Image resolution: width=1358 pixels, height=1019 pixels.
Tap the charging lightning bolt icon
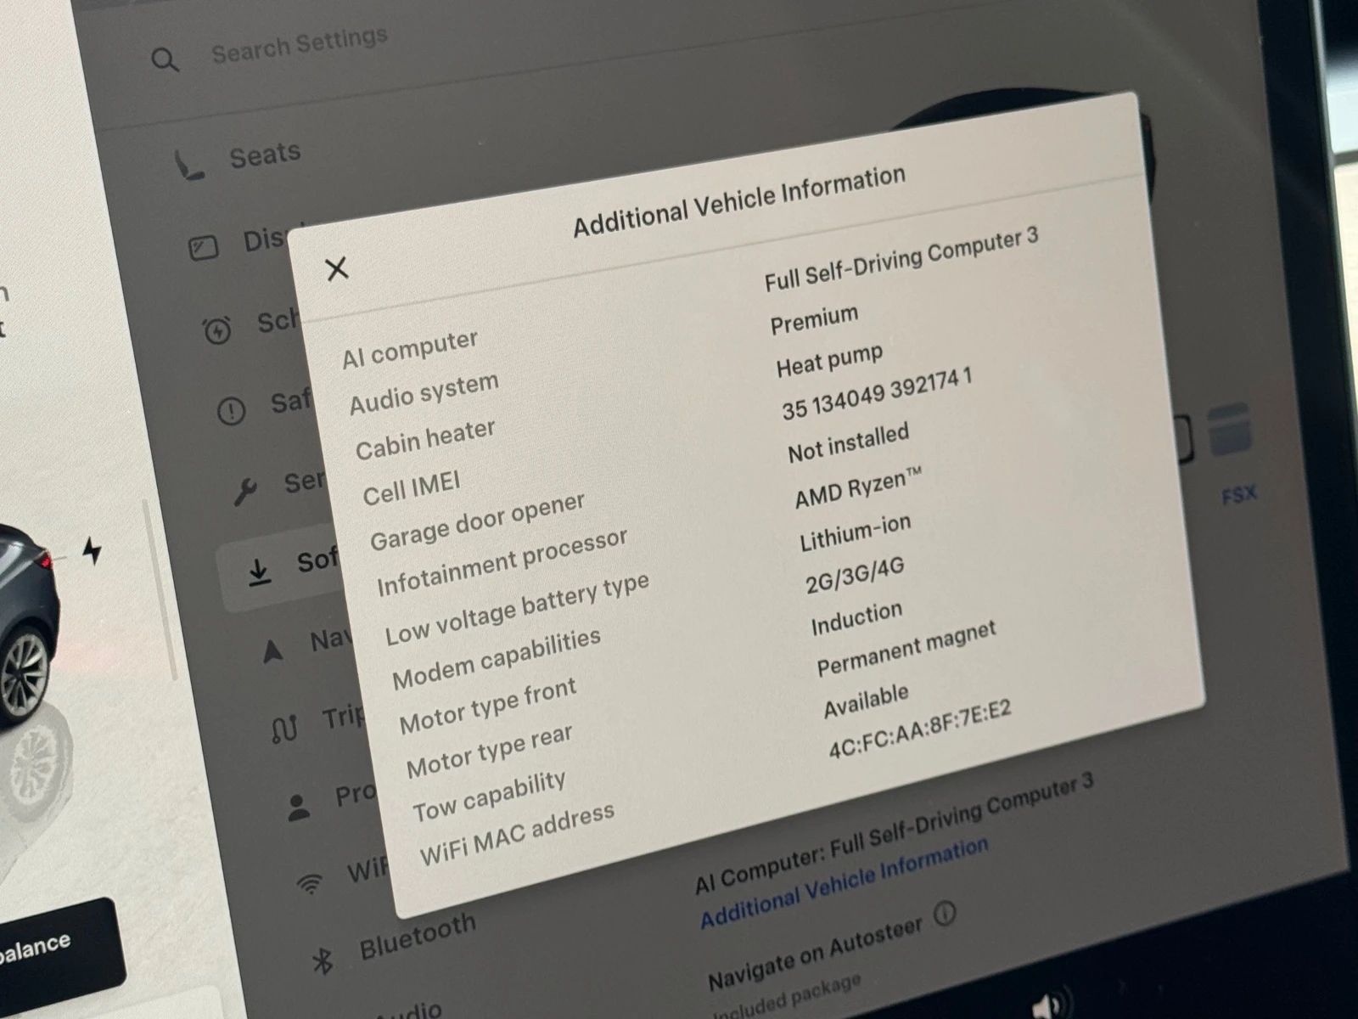click(92, 551)
